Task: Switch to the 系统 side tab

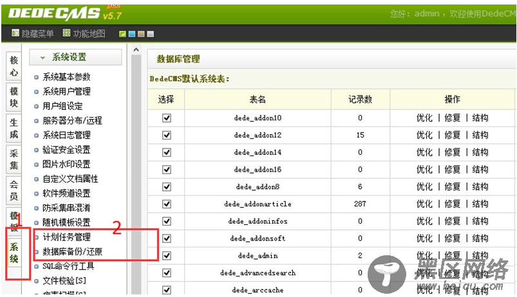Action: [14, 253]
